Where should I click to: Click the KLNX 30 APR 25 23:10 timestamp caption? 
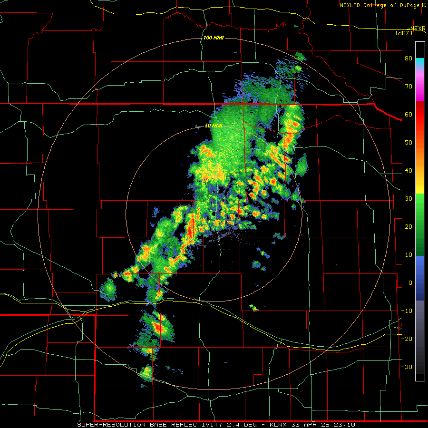(312, 425)
